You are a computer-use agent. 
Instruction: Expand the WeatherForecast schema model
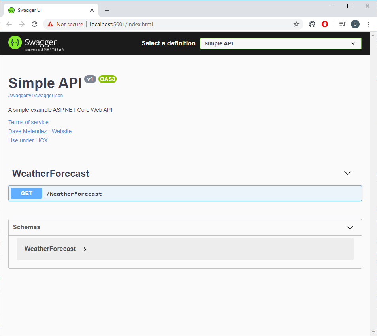pyautogui.click(x=85, y=249)
